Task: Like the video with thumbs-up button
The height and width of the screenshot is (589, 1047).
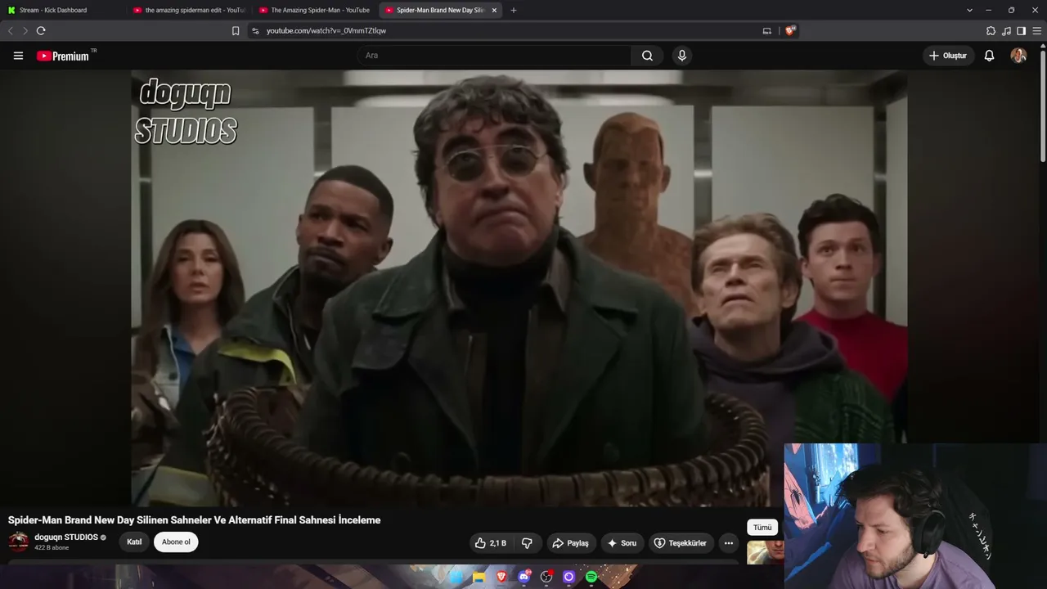Action: point(491,543)
